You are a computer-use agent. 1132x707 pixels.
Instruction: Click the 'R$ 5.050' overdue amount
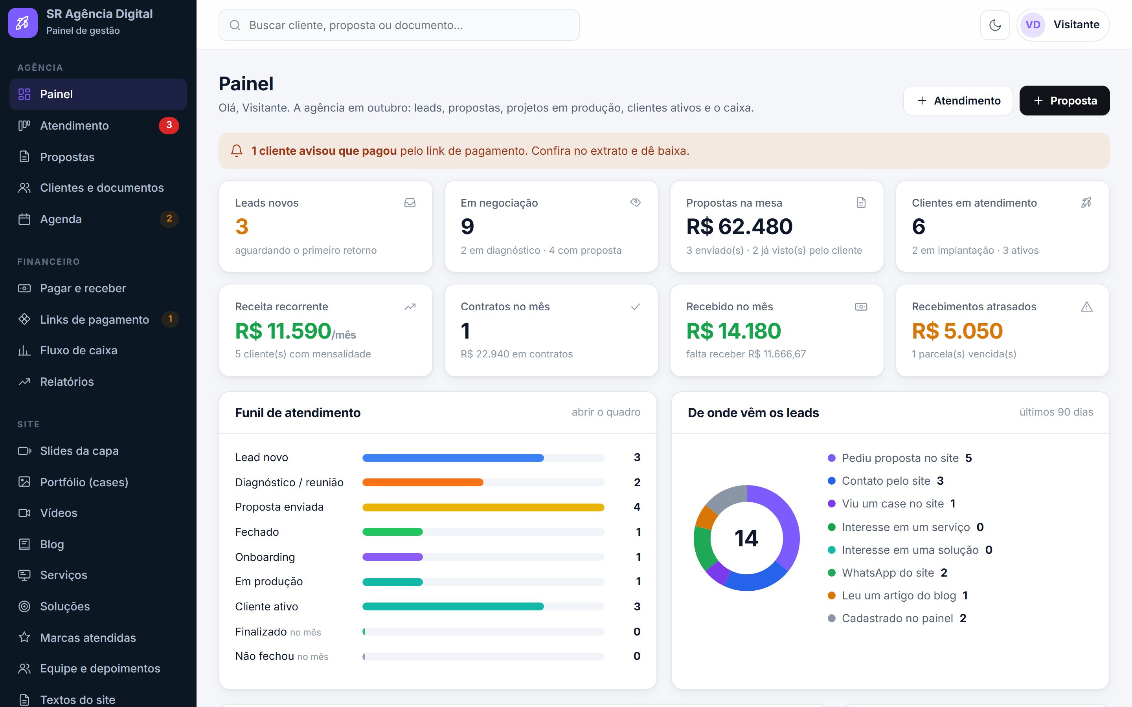click(x=957, y=331)
